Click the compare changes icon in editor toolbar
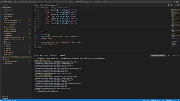This screenshot has width=180, height=101. (x=168, y=5)
